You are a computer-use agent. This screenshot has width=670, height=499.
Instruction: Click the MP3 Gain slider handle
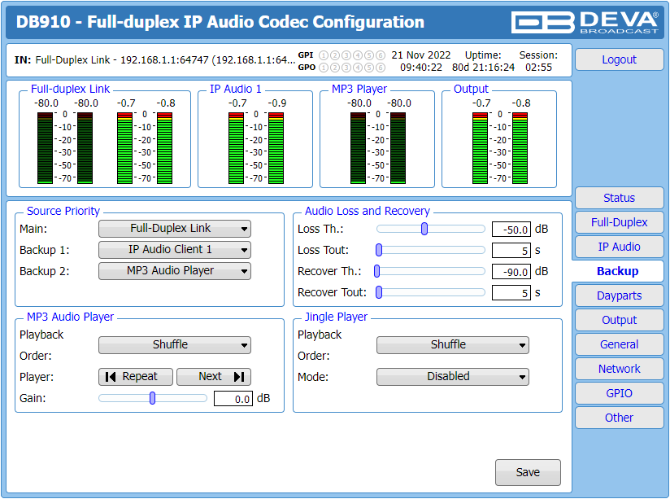coord(153,398)
